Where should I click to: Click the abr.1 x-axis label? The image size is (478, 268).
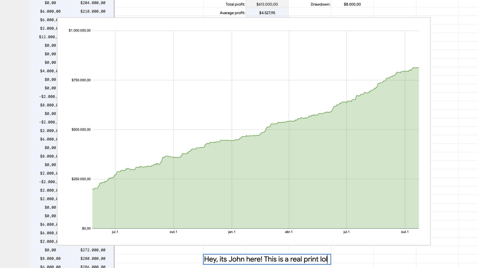point(289,232)
